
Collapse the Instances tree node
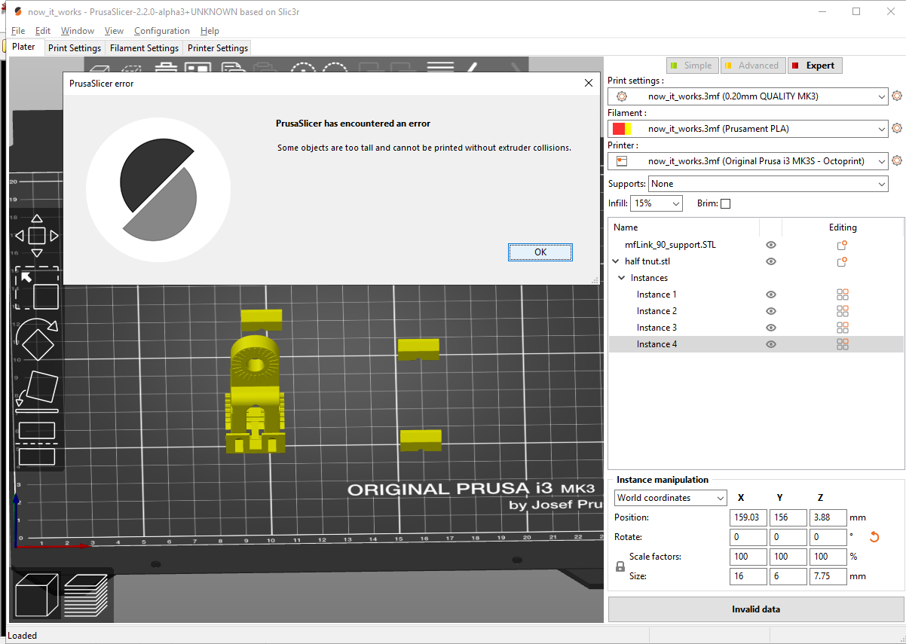pos(622,278)
